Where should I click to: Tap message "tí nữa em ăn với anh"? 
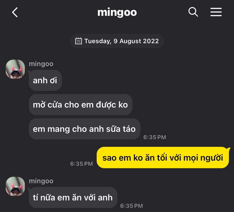[73, 198]
